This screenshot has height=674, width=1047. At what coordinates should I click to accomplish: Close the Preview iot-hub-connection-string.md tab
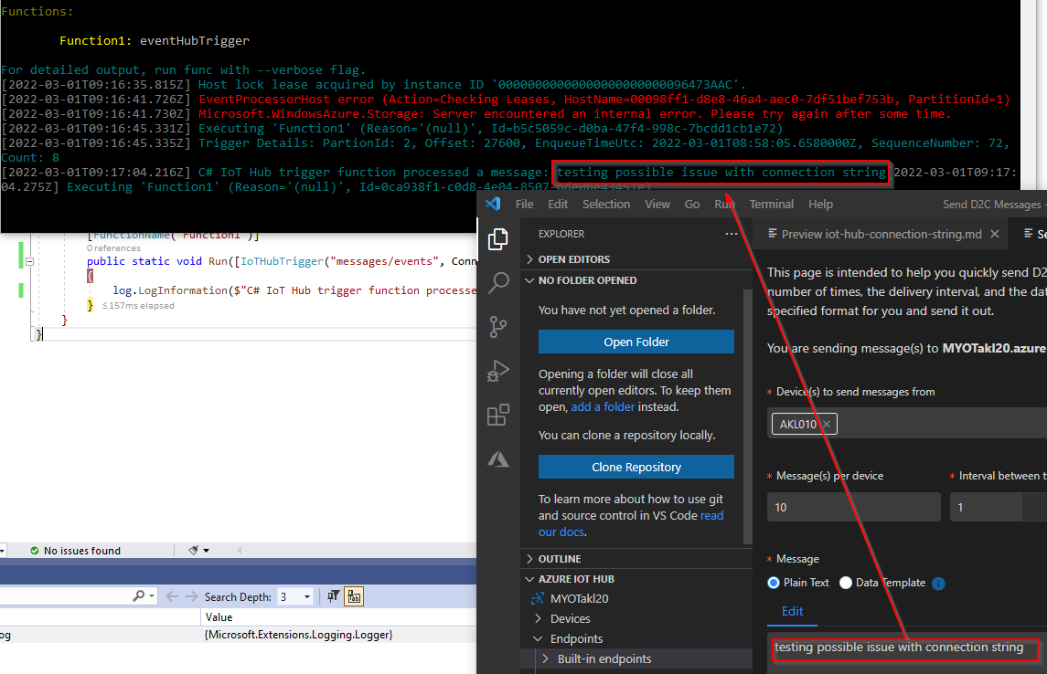click(994, 234)
